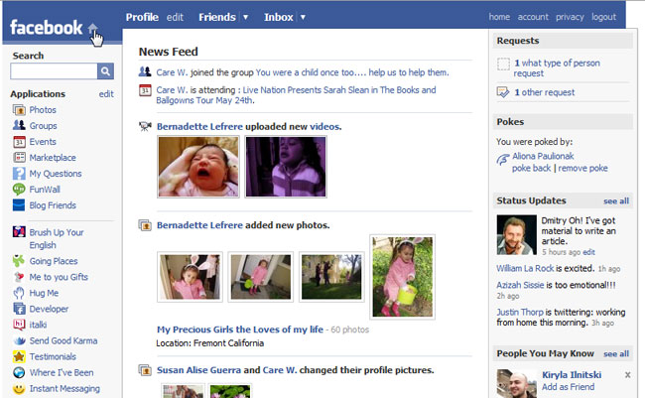The image size is (645, 398).
Task: Open the Marketplace icon in Applications
Action: (x=19, y=158)
